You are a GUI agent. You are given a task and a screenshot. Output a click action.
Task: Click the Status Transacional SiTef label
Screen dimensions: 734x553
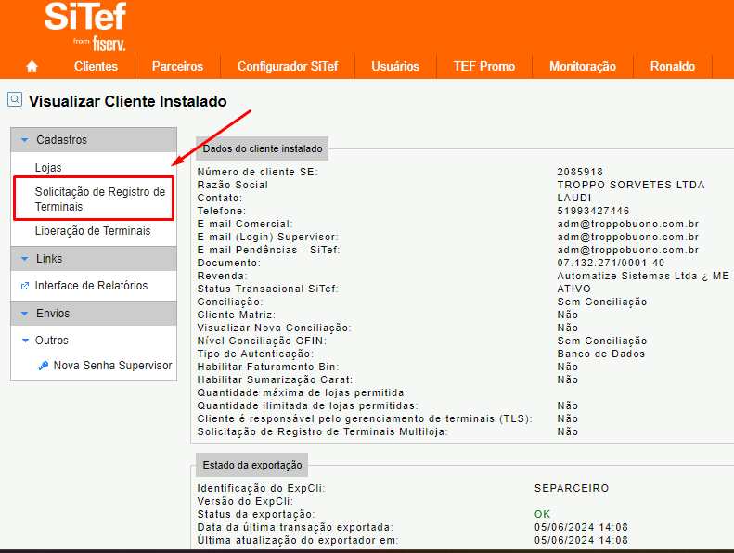268,289
